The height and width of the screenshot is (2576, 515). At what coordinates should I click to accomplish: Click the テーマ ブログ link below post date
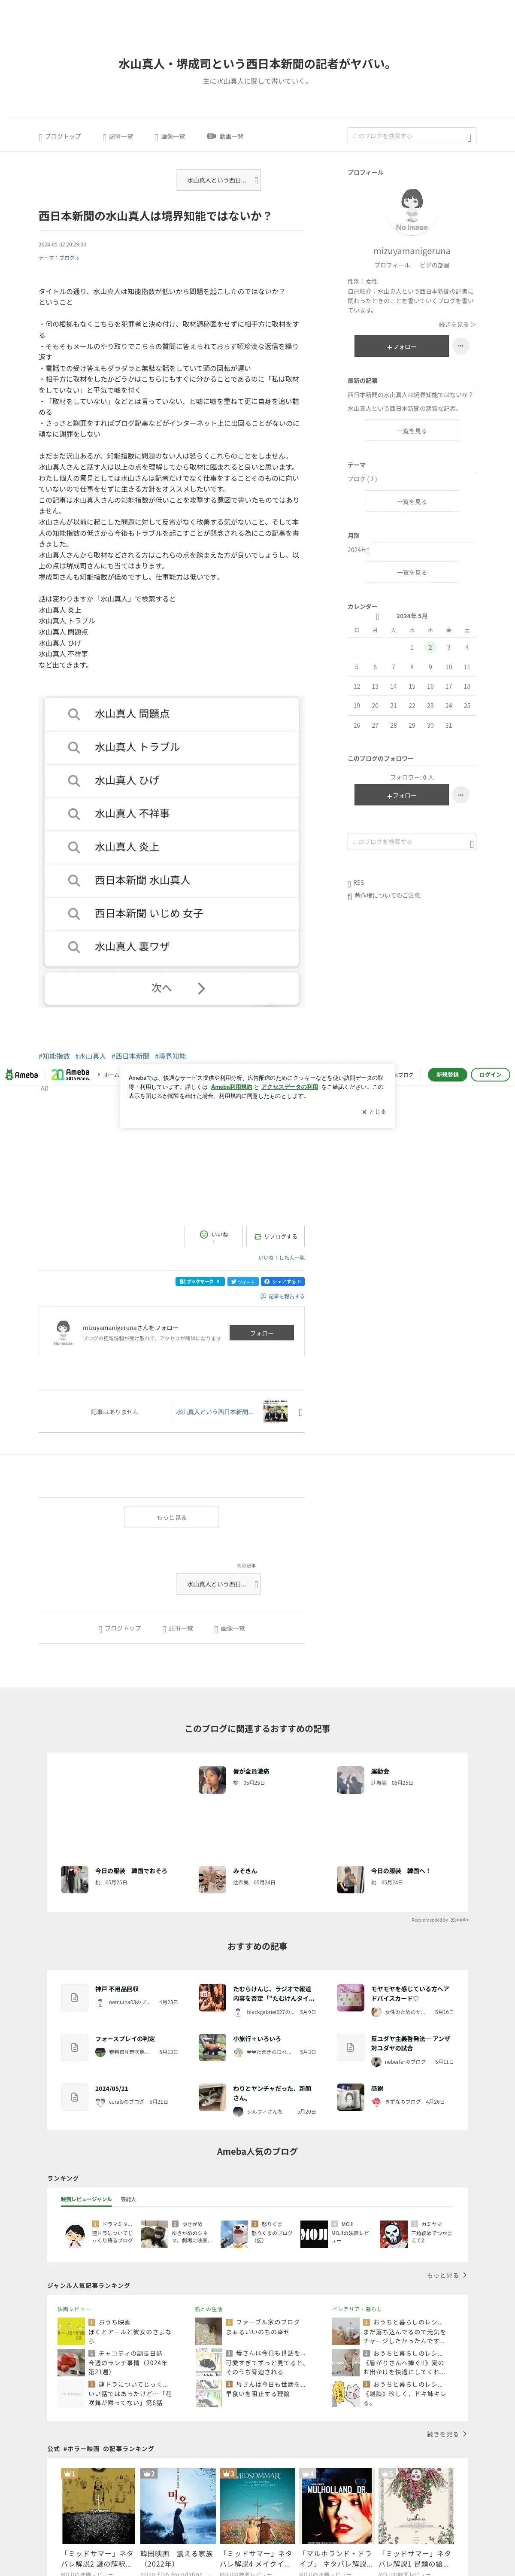pyautogui.click(x=69, y=258)
